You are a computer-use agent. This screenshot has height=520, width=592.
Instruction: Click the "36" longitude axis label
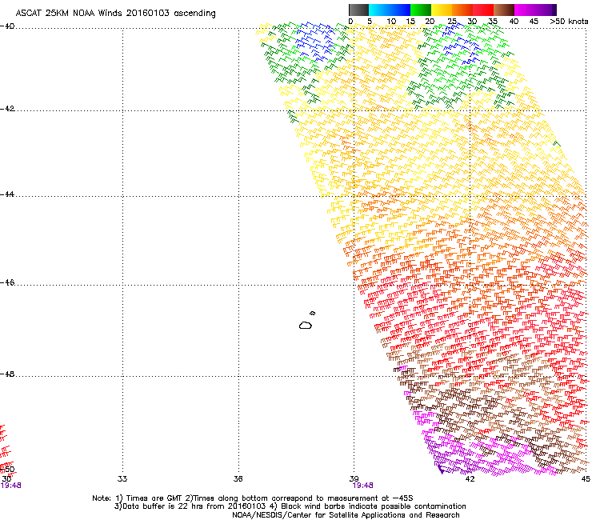tap(238, 479)
